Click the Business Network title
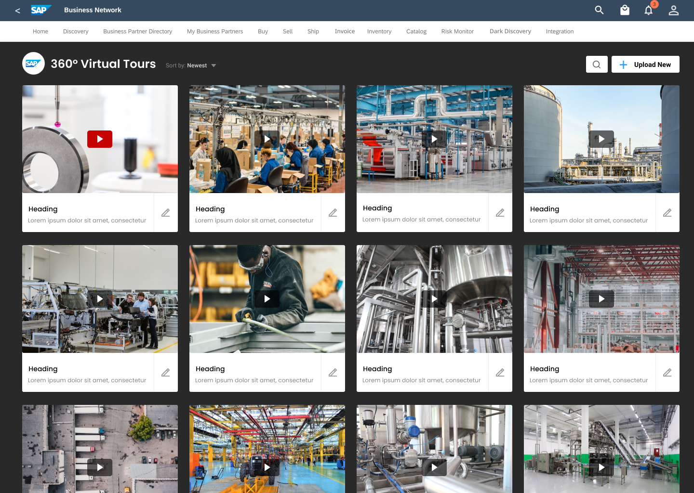 tap(93, 10)
